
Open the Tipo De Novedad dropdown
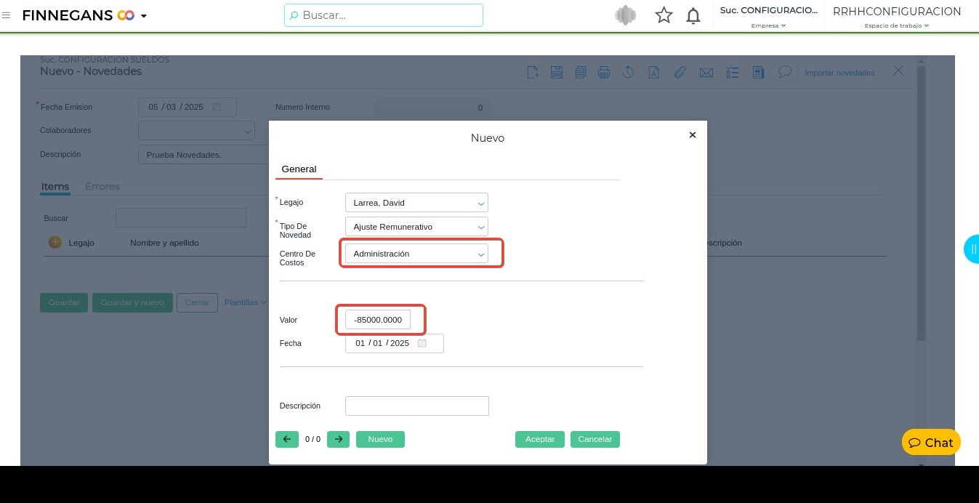click(416, 227)
